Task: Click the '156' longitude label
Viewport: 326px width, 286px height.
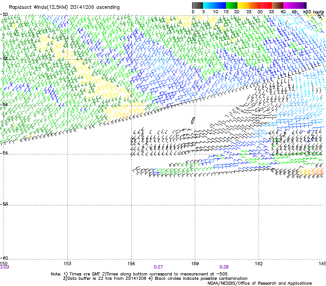Action: pyautogui.click(x=131, y=264)
